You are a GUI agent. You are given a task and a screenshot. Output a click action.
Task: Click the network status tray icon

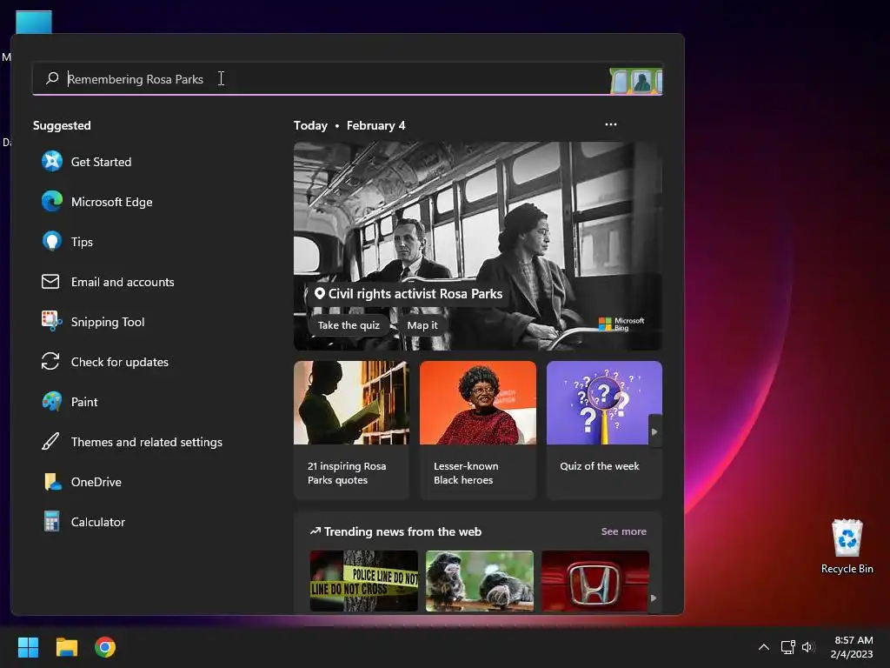pyautogui.click(x=787, y=647)
